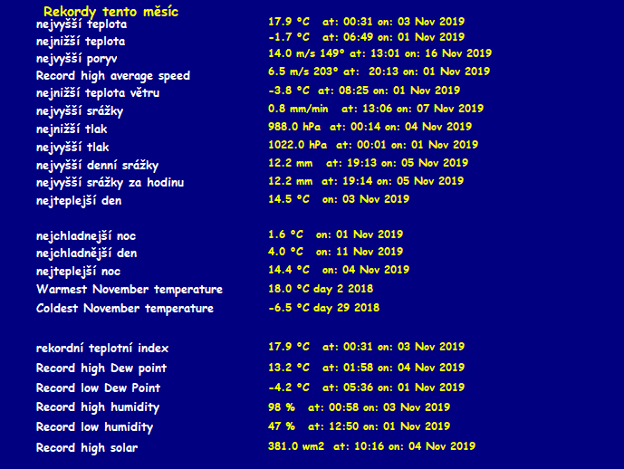The height and width of the screenshot is (469, 624).
Task: Select the 0.8 mm/min rain value
Action: (x=376, y=109)
